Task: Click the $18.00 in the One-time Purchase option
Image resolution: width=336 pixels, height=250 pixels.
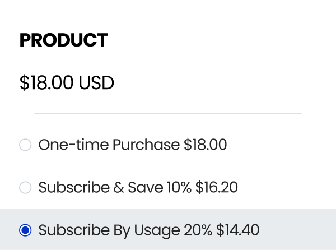Action: (205, 145)
